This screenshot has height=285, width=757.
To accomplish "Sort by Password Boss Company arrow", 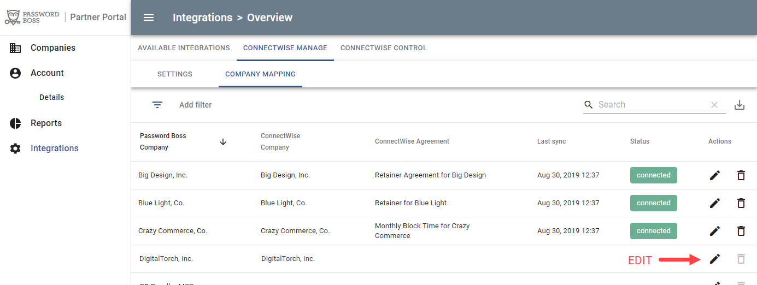I will point(223,141).
